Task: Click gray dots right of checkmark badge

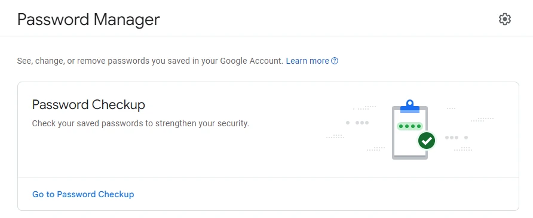Action: pyautogui.click(x=457, y=138)
